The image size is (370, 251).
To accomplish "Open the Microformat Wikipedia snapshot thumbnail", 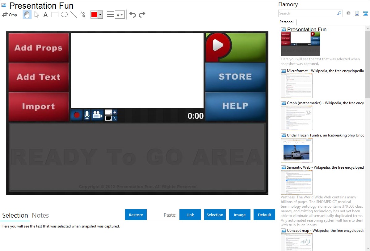I will (296, 86).
